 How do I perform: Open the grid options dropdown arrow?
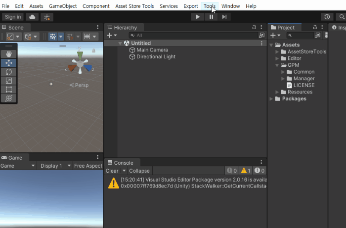click(x=61, y=37)
